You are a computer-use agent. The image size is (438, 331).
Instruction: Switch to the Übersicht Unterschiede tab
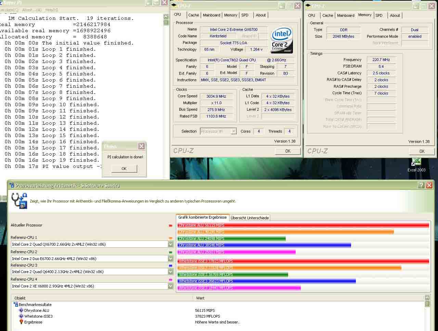pyautogui.click(x=250, y=218)
